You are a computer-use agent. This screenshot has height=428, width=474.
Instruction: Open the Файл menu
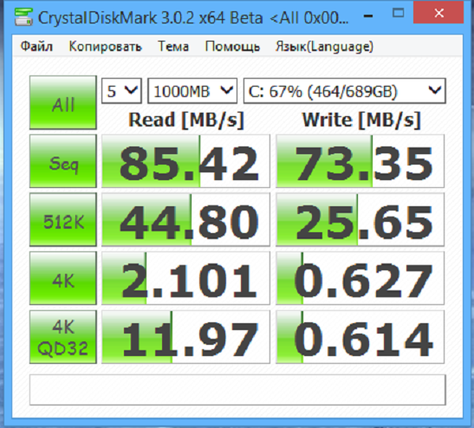[x=36, y=47]
